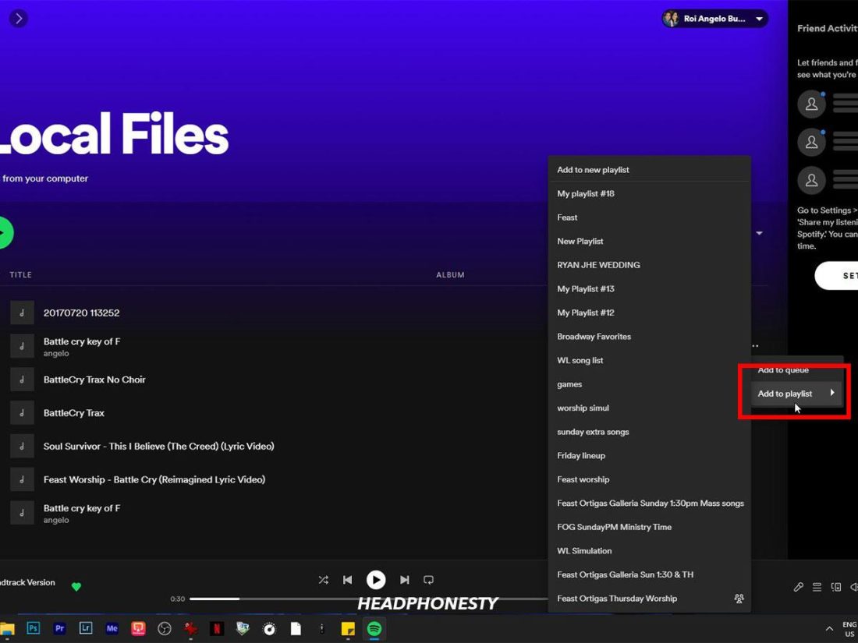
Task: Open the three-dot more options on Battle cry row
Action: 755,346
